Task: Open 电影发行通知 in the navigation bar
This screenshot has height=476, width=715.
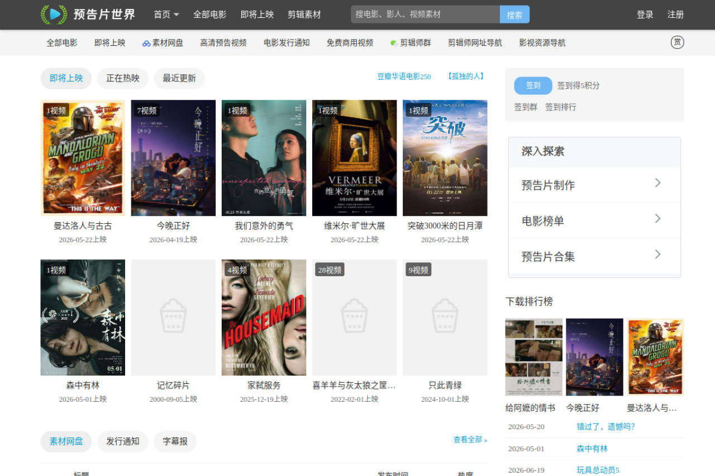Action: [287, 42]
